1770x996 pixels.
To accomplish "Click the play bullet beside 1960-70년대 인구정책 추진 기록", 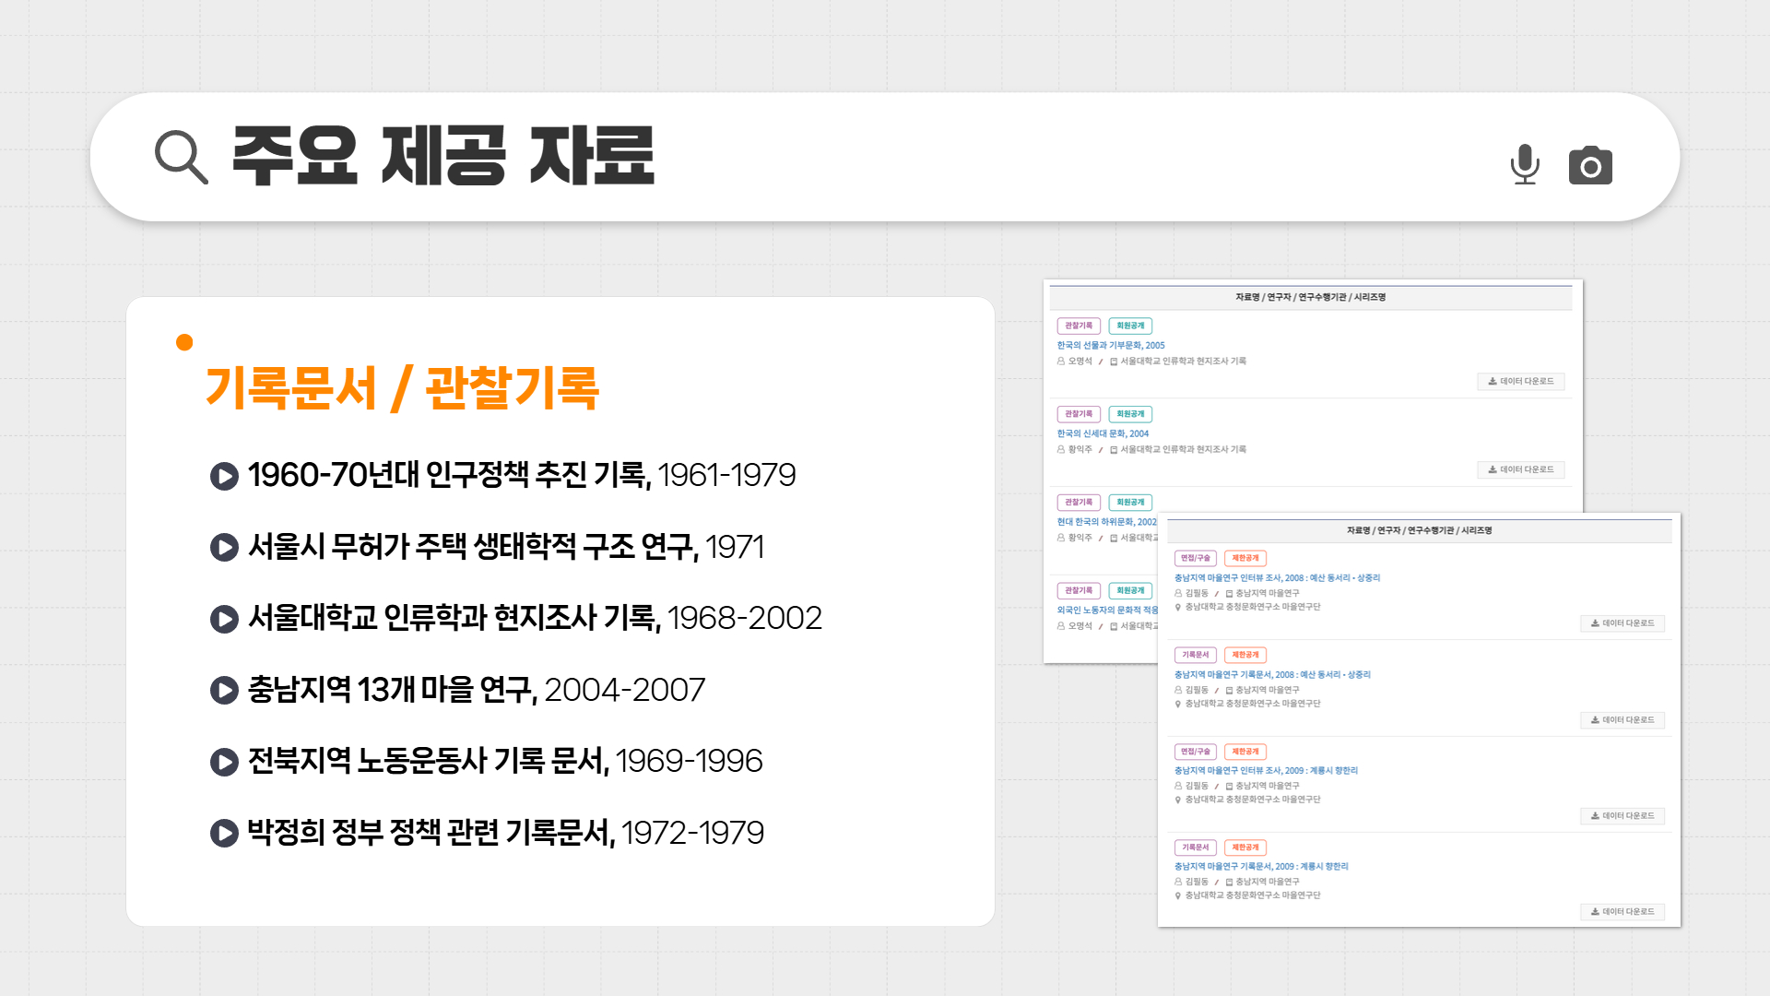I will [224, 476].
